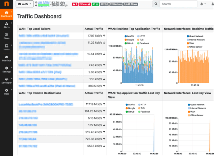This screenshot has height=156, width=214.
Task: Open local talker with 2.08 kbit/s
Action: click(x=40, y=72)
